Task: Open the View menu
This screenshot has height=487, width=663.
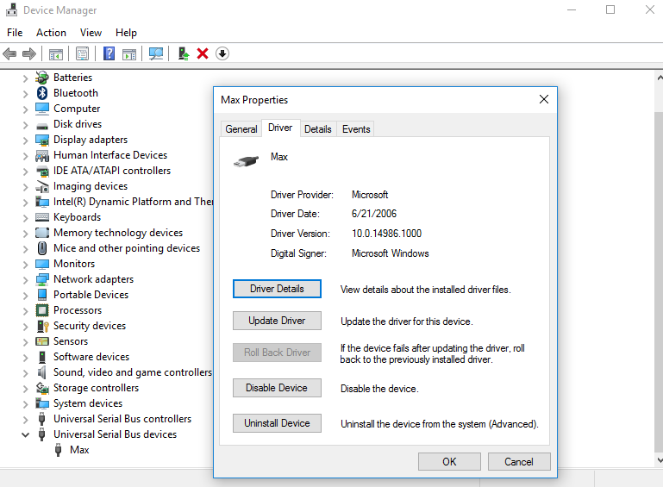Action: (91, 33)
